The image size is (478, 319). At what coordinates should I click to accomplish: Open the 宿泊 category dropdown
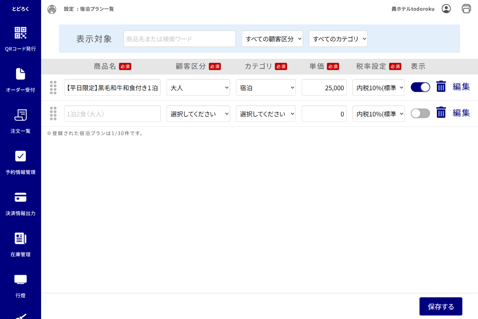[x=266, y=88]
